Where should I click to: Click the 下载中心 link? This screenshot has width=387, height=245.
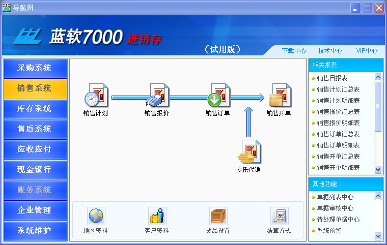click(x=294, y=51)
